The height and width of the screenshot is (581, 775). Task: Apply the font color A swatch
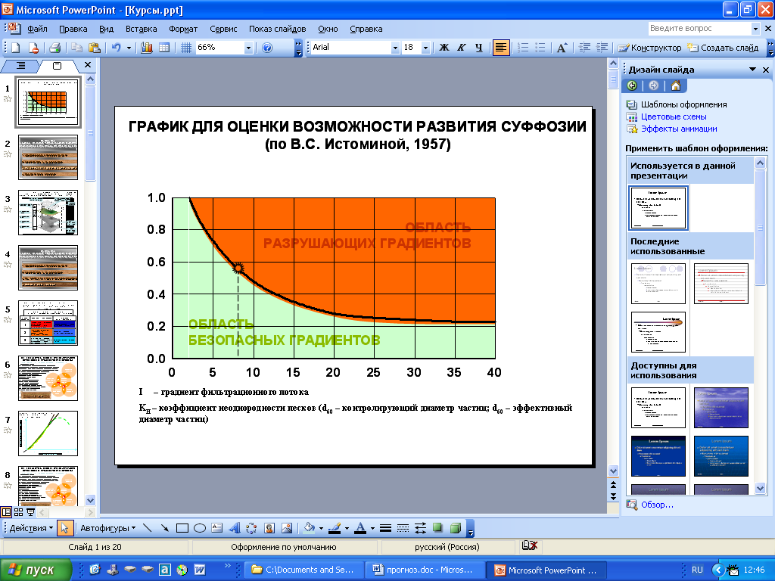tap(361, 528)
